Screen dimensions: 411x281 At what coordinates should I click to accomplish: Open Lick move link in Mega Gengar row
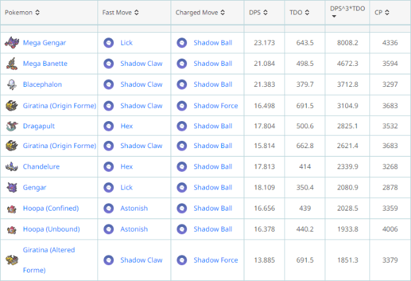(x=126, y=43)
